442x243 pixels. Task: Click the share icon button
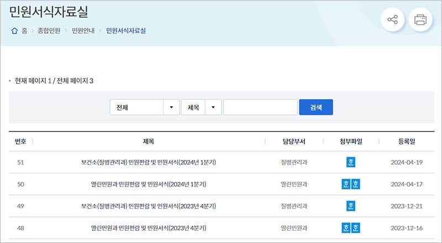(x=392, y=20)
